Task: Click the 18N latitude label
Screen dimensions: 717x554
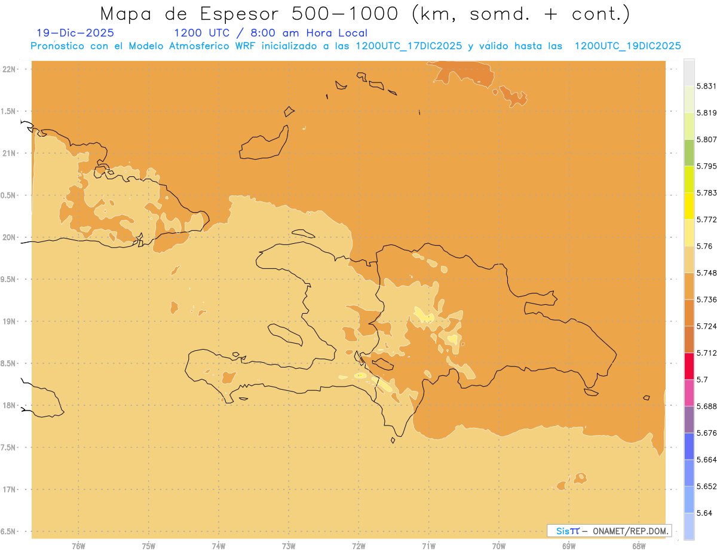Action: [x=9, y=405]
